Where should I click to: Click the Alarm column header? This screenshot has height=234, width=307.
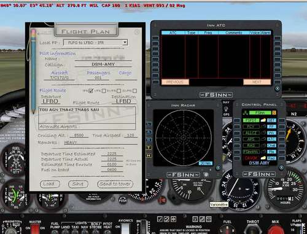266,33
